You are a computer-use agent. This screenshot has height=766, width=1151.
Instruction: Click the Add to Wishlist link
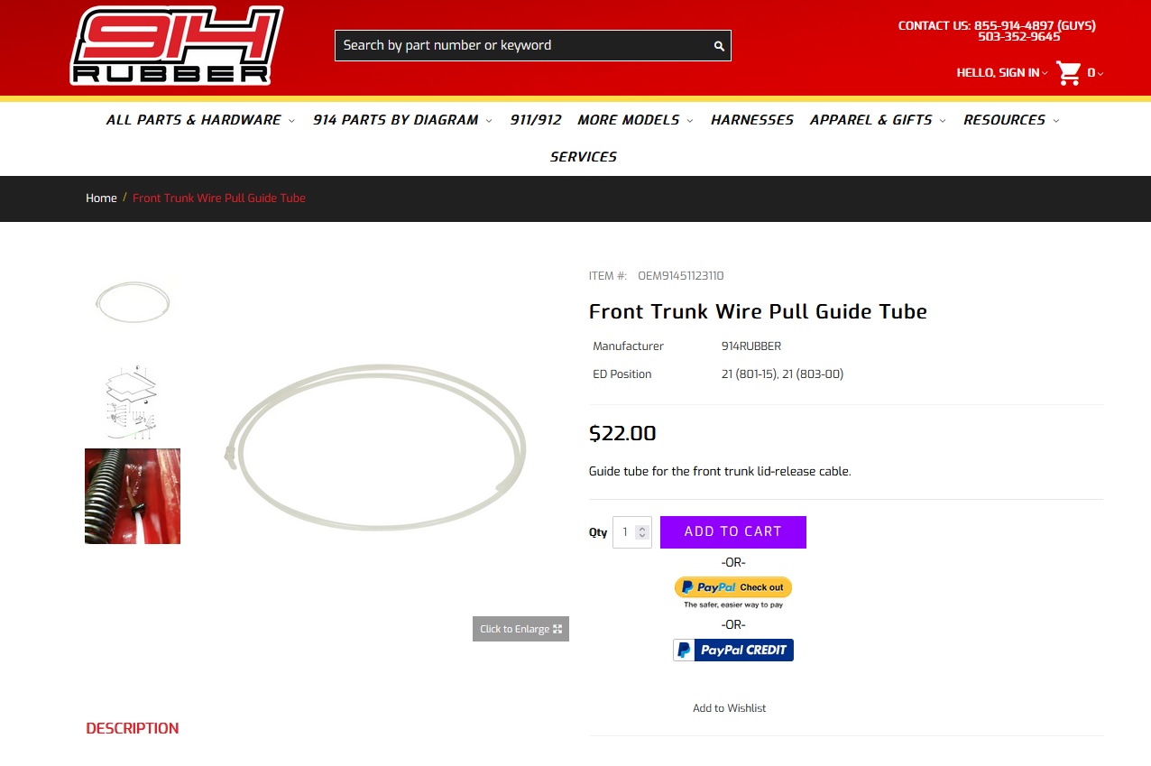coord(729,708)
